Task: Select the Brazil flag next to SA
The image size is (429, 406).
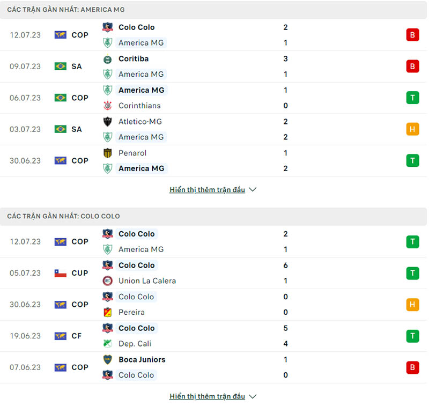Action: [x=60, y=66]
